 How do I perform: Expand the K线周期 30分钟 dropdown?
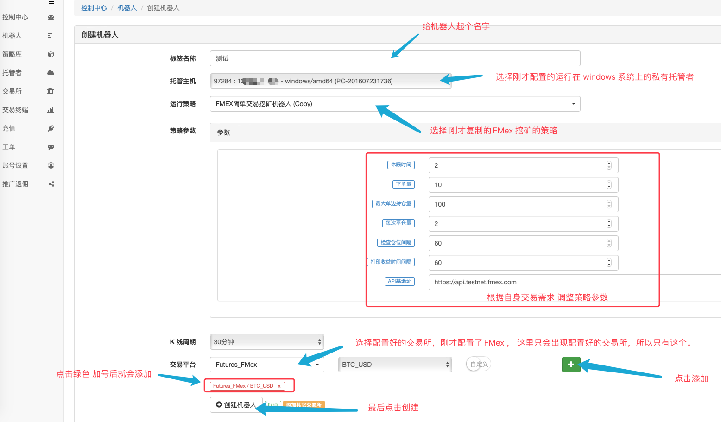(x=267, y=342)
